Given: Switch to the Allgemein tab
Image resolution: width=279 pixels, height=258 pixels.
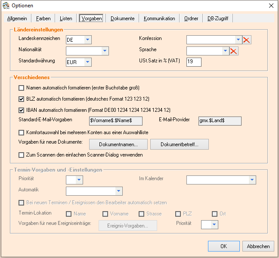Looking at the screenshot, I should pyautogui.click(x=17, y=18).
